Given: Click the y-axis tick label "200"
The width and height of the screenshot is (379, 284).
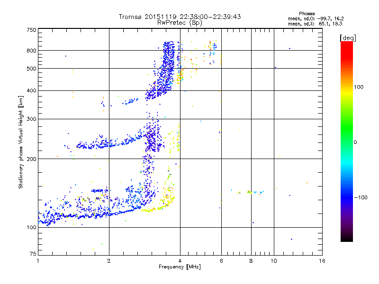Looking at the screenshot, I should coord(31,159).
